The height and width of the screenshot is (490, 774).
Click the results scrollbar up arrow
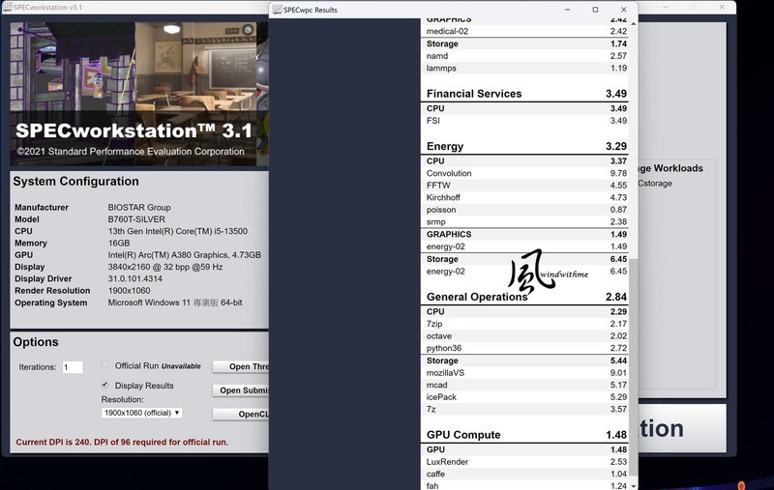(634, 23)
